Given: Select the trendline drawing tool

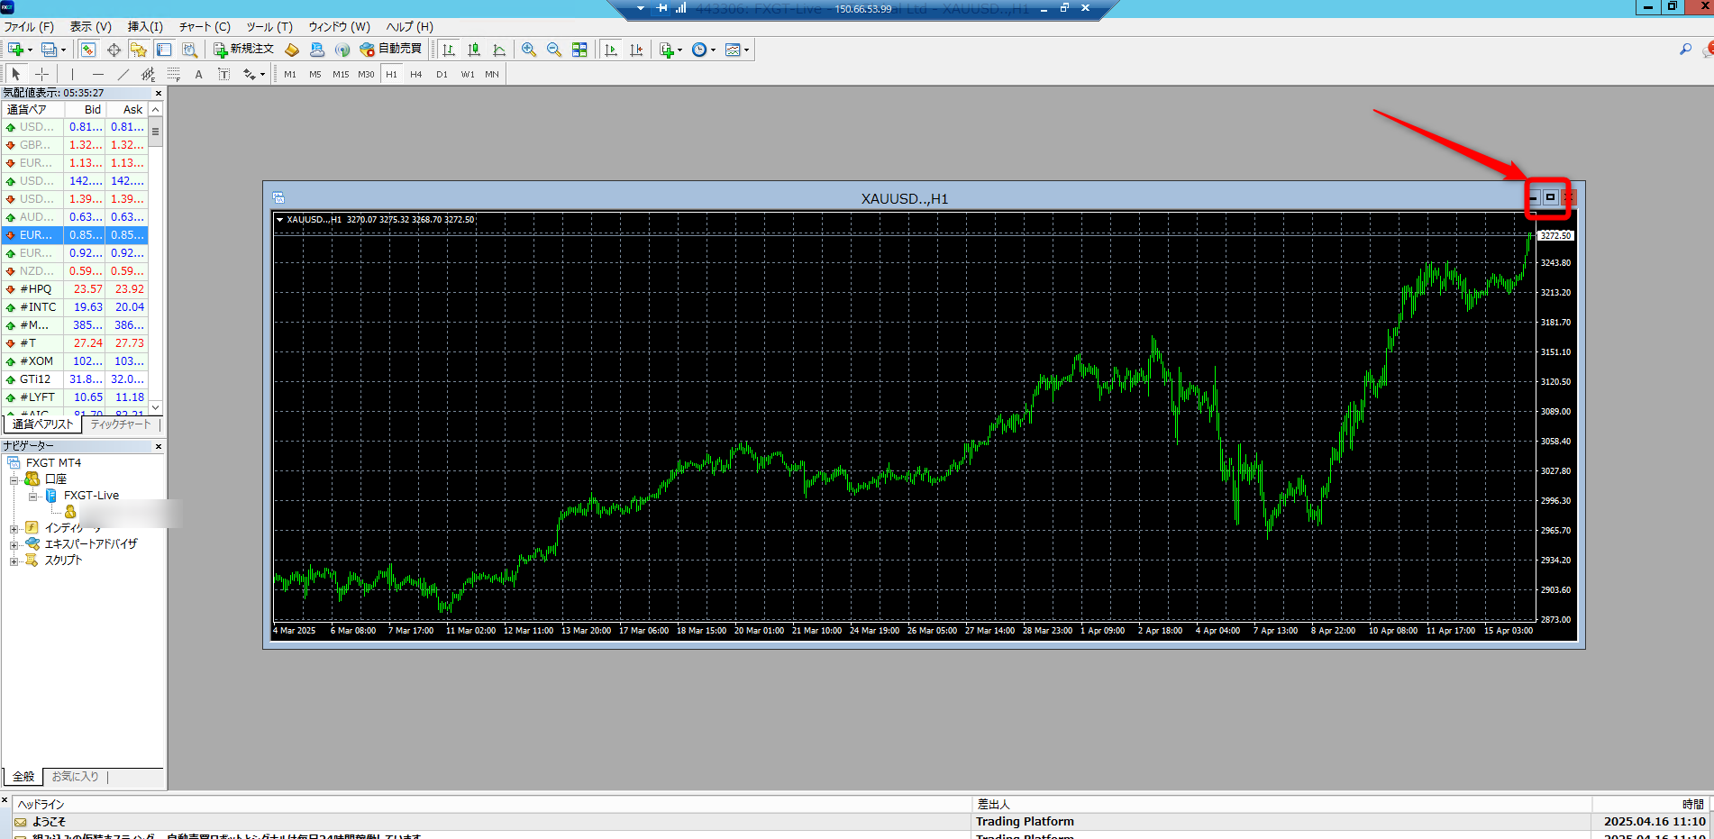Looking at the screenshot, I should [123, 74].
